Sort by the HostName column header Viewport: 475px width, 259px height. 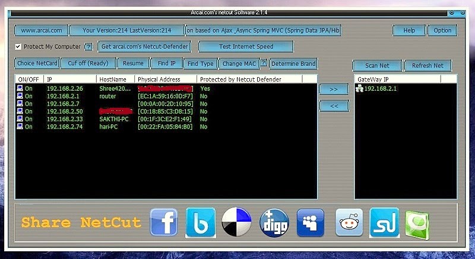tap(115, 79)
